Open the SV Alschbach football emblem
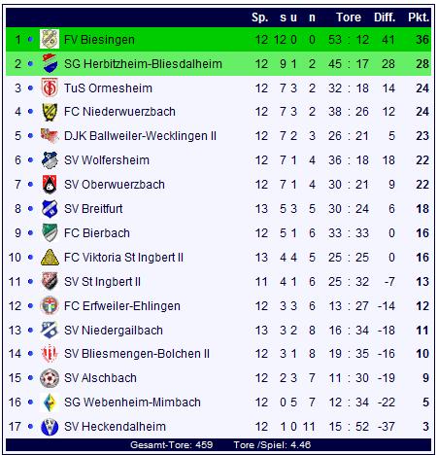The height and width of the screenshot is (455, 438). pos(50,378)
